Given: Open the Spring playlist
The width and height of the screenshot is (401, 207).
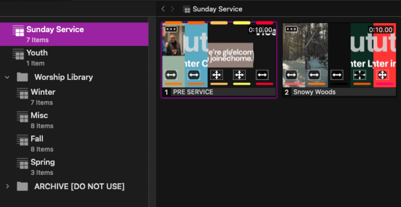Looking at the screenshot, I should (x=42, y=162).
